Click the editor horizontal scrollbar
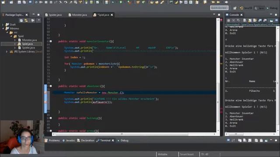The image size is (280, 157). click(122, 134)
